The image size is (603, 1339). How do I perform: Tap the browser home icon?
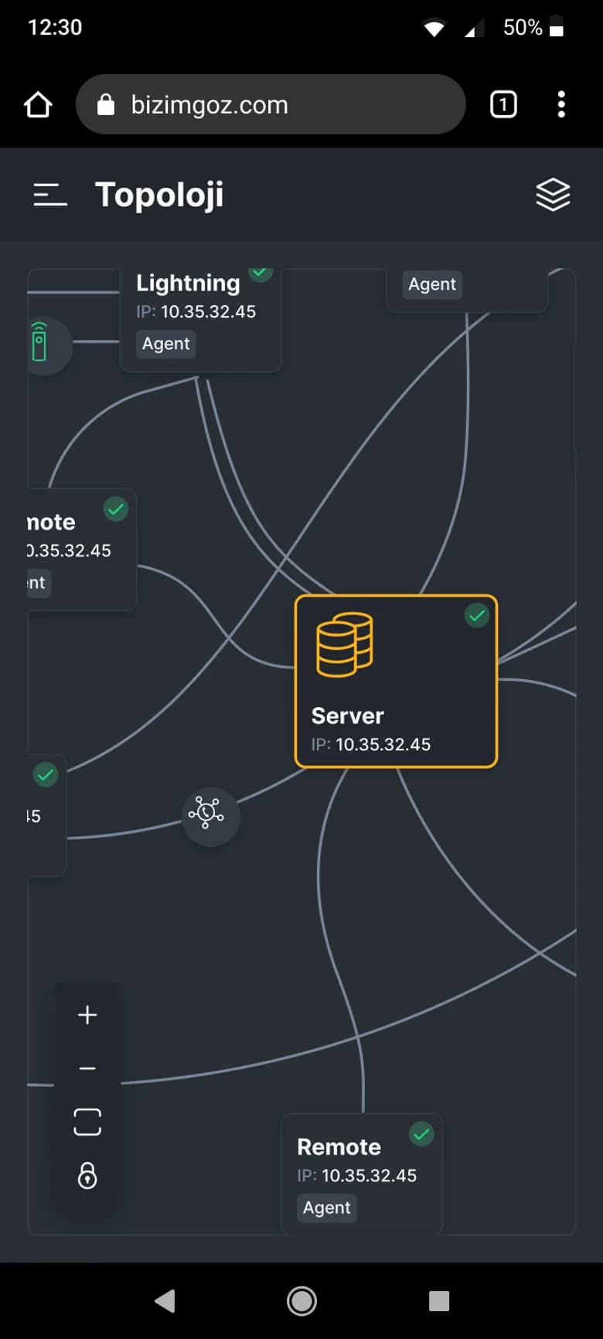(38, 104)
